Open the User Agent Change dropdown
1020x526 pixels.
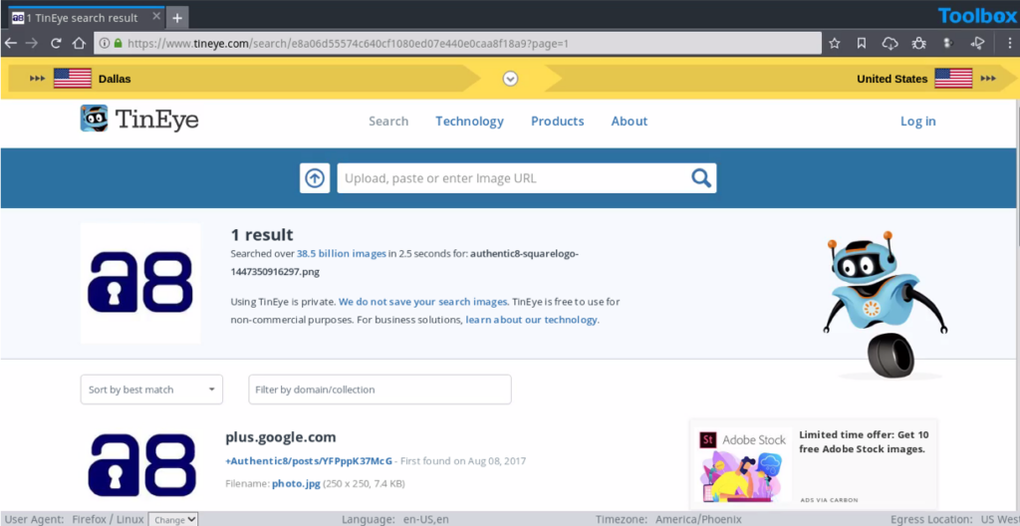point(173,519)
